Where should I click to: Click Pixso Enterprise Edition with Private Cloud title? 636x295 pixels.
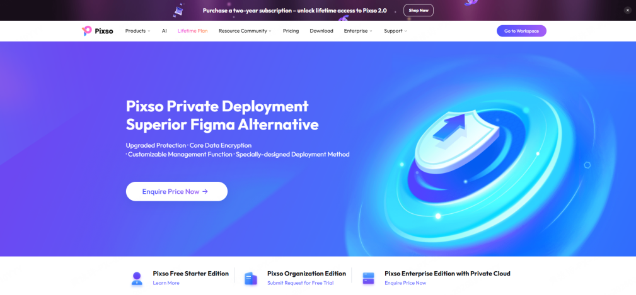(448, 274)
